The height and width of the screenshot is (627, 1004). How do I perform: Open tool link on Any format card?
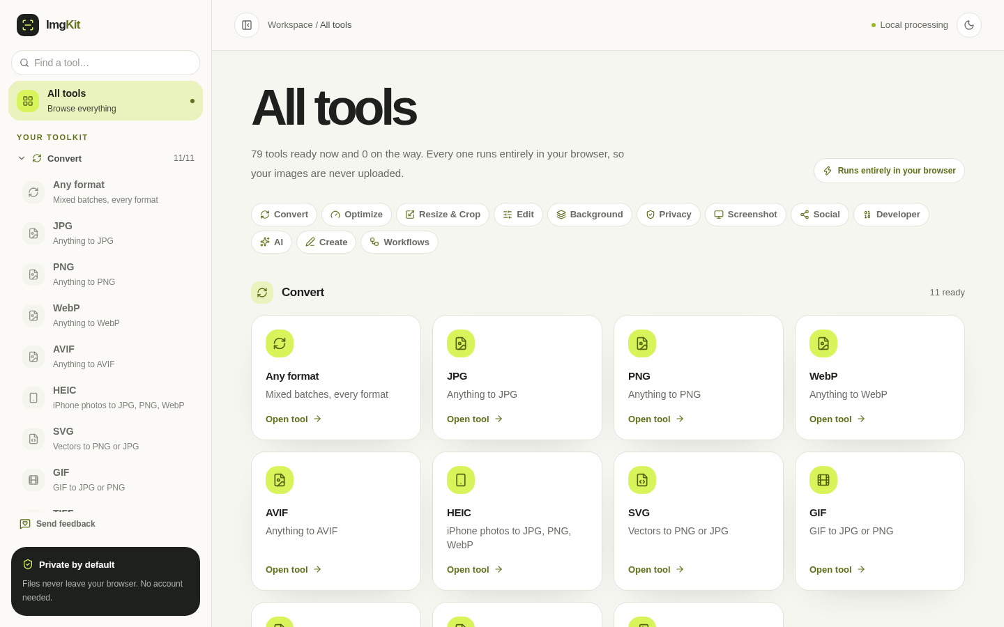point(294,419)
